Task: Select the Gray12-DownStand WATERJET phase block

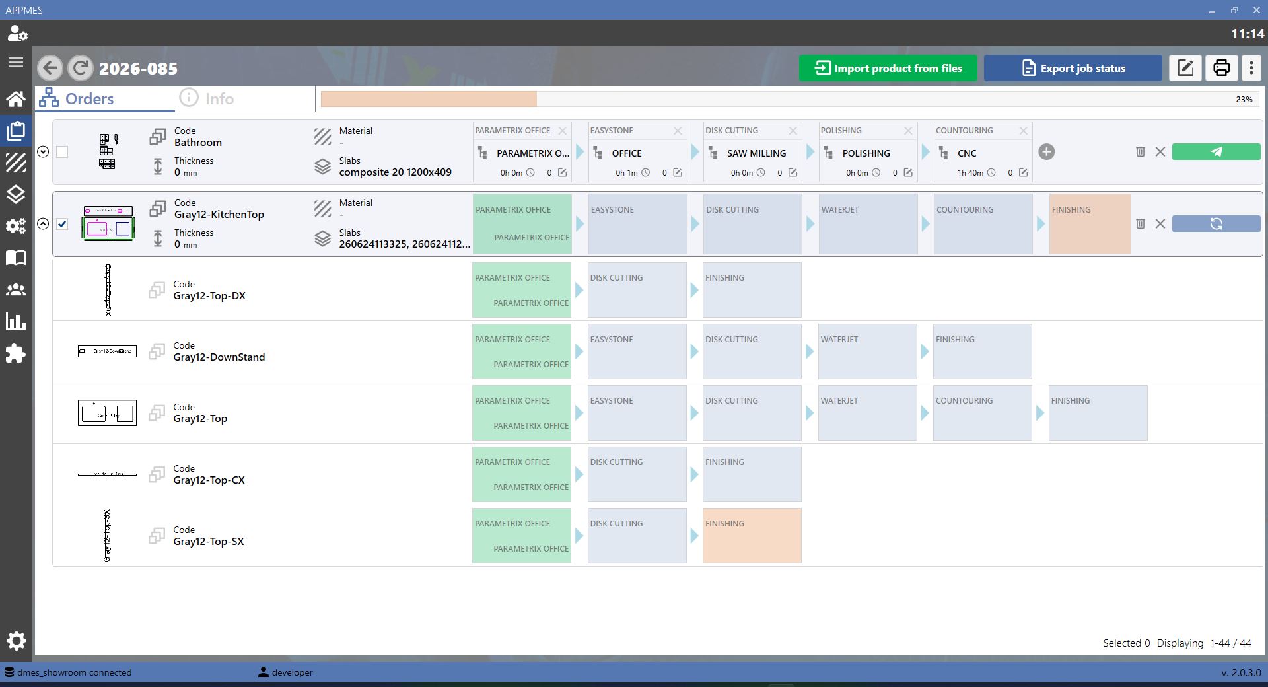Action: point(867,351)
